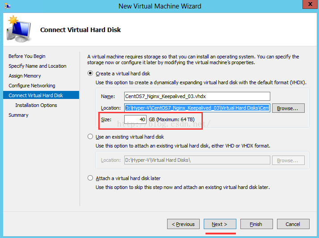This screenshot has height=238, width=319.
Task: Click the Previous button
Action: point(183,224)
